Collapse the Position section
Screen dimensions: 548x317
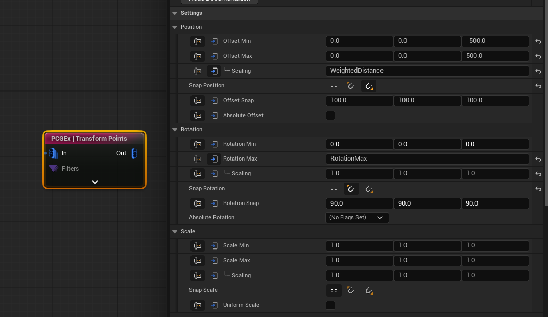(x=175, y=27)
